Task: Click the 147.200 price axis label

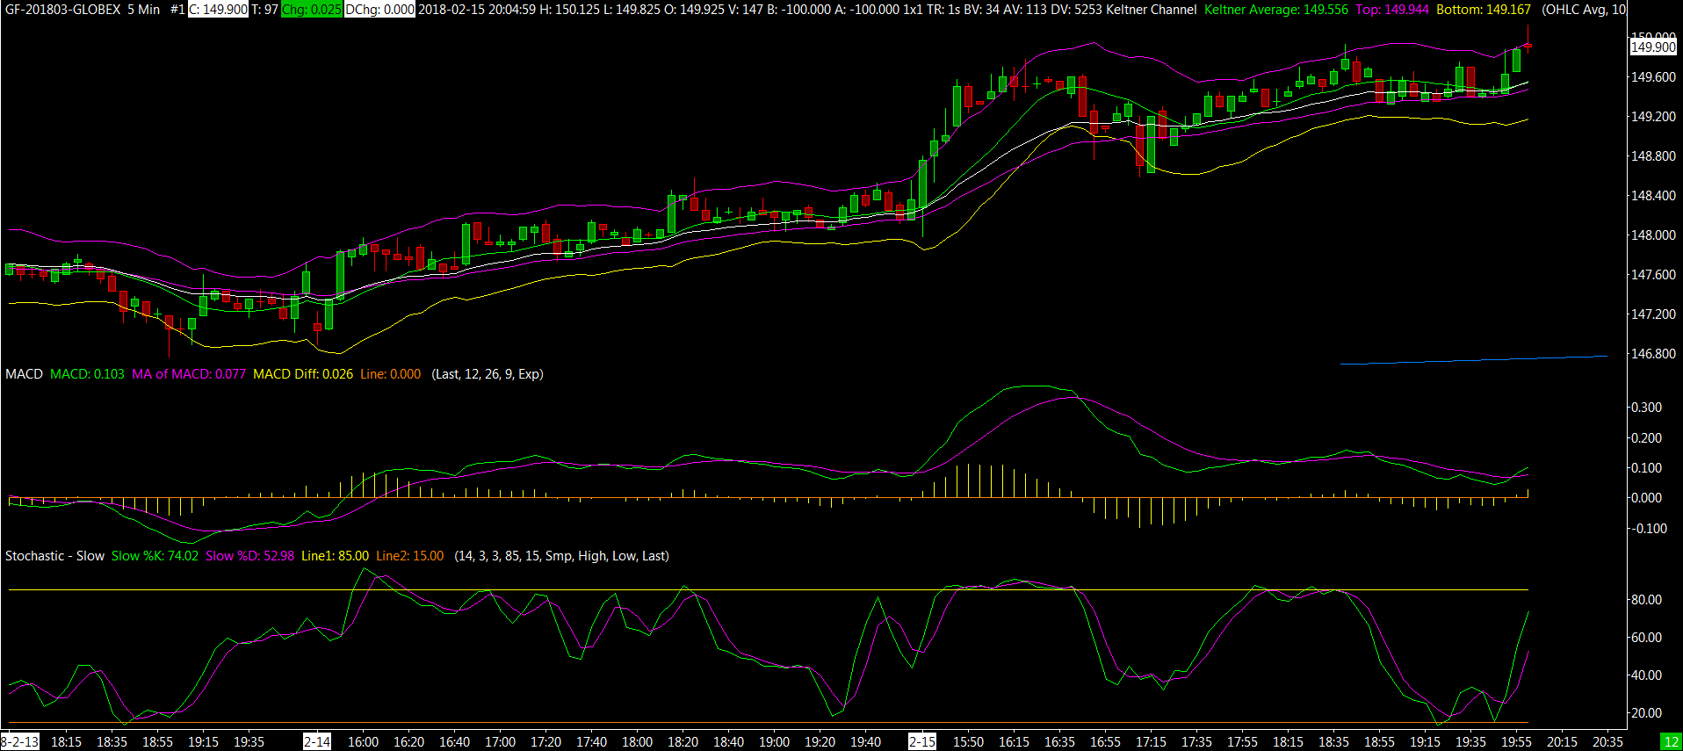Action: point(1653,314)
